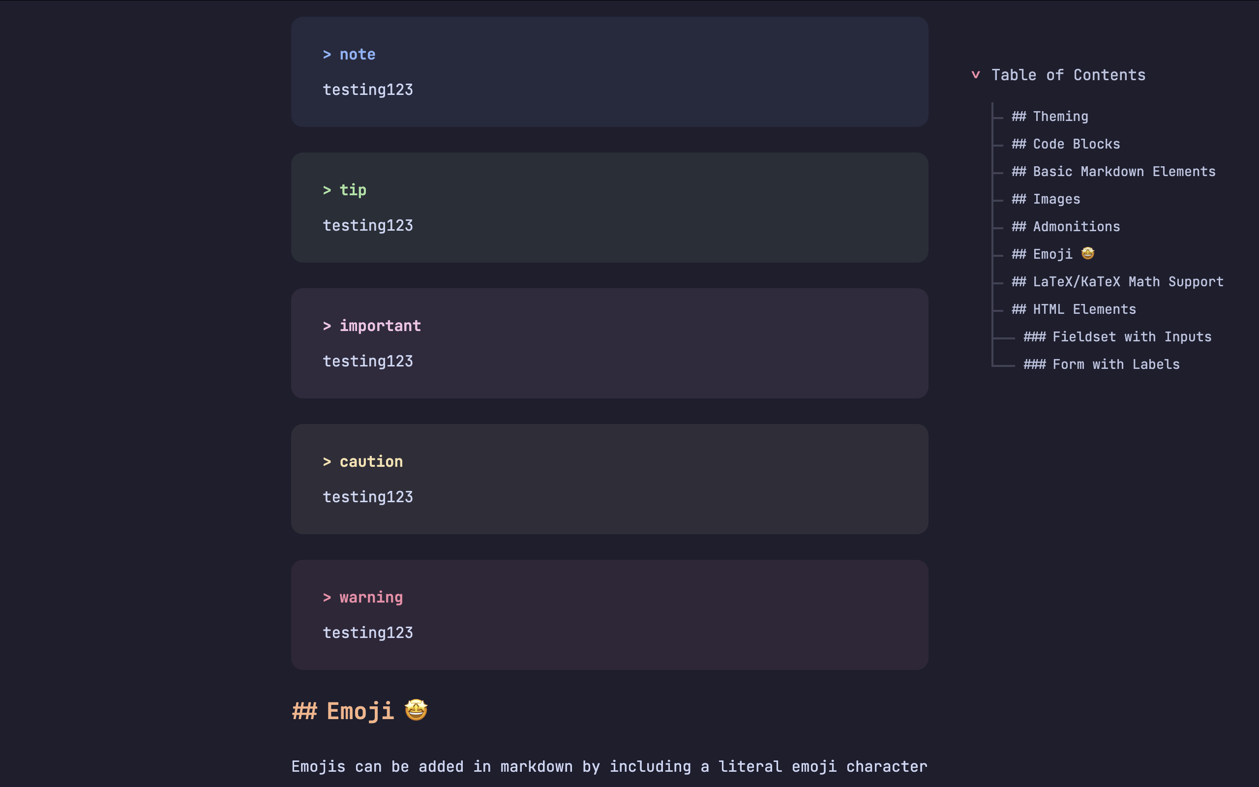Click the star-struck emoji in contents list

(x=1088, y=253)
